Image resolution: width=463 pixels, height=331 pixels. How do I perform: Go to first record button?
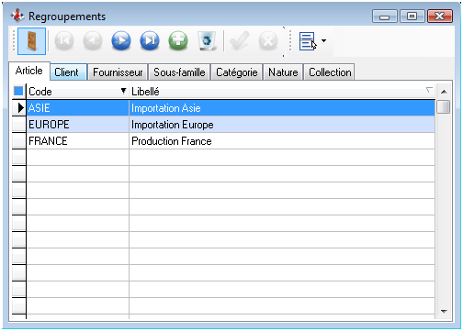(x=64, y=40)
